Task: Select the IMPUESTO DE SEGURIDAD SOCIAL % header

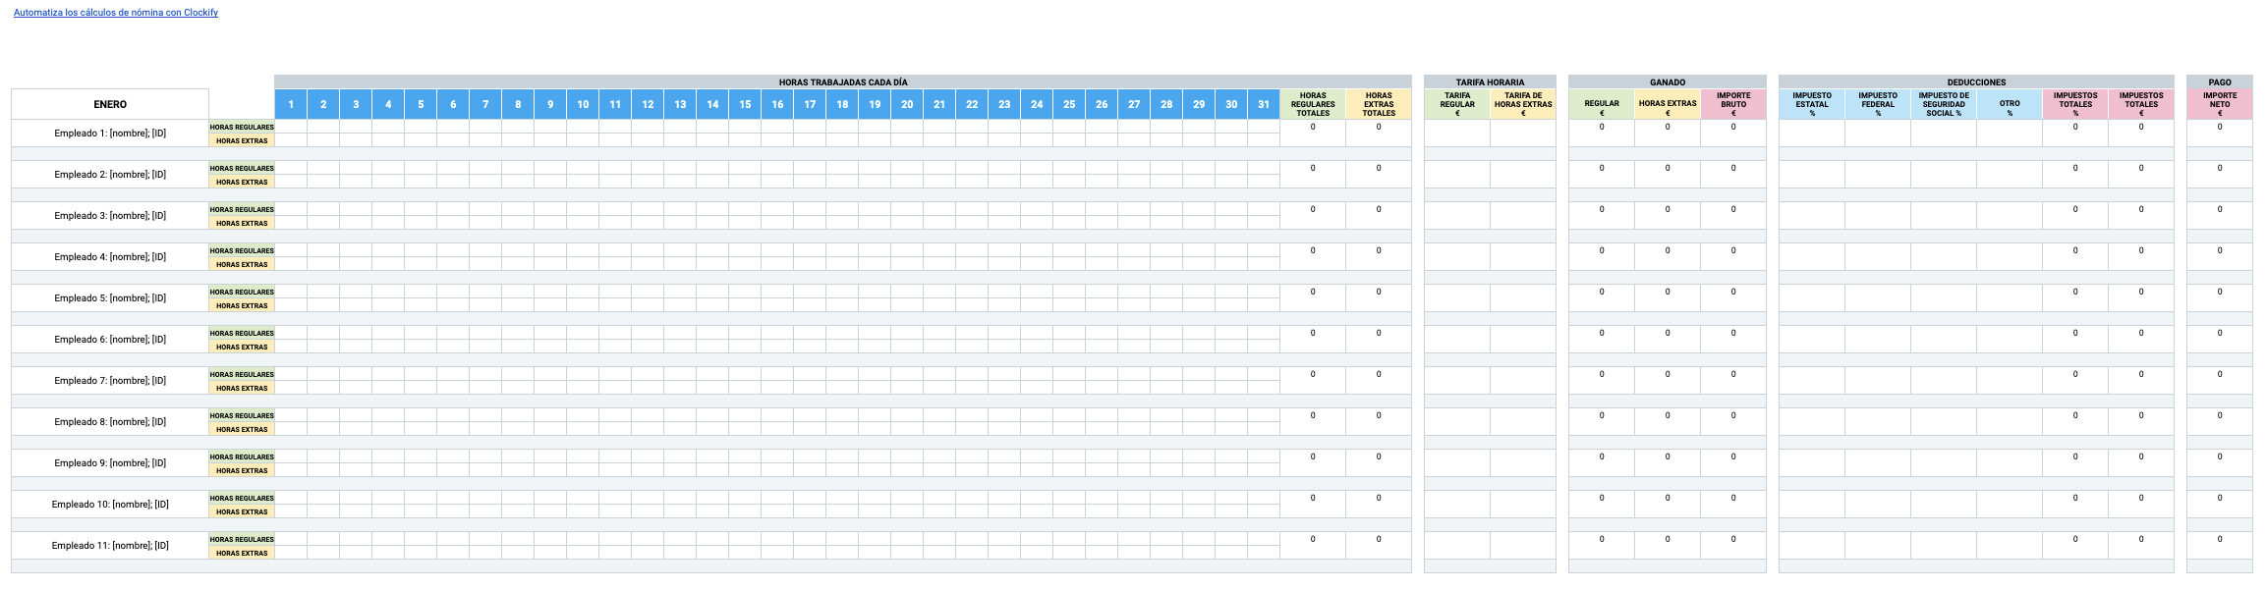Action: pos(1944,104)
